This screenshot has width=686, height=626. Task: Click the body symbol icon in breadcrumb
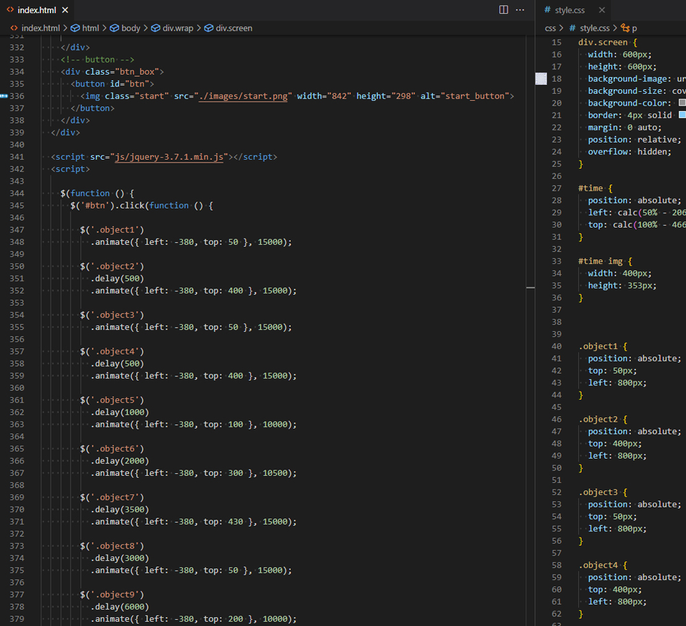(x=114, y=28)
